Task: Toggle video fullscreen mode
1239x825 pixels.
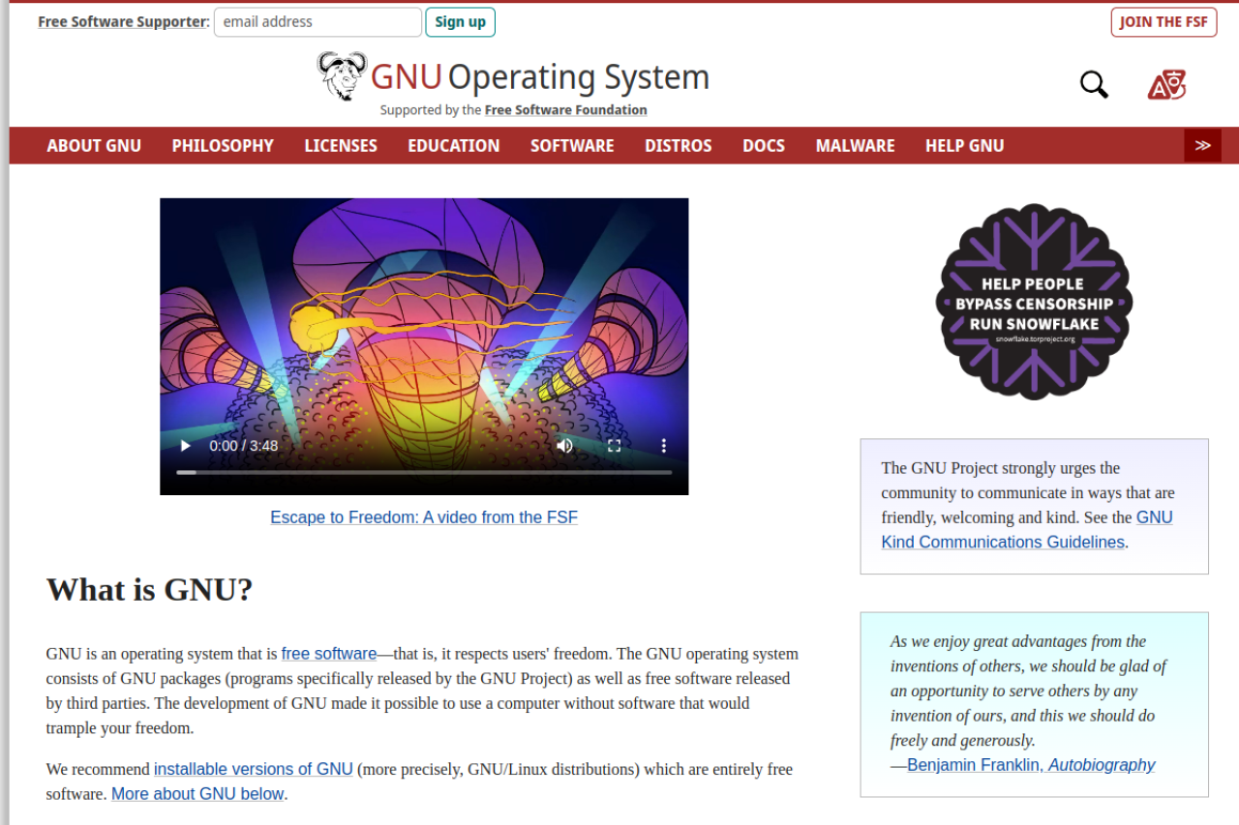Action: tap(614, 446)
